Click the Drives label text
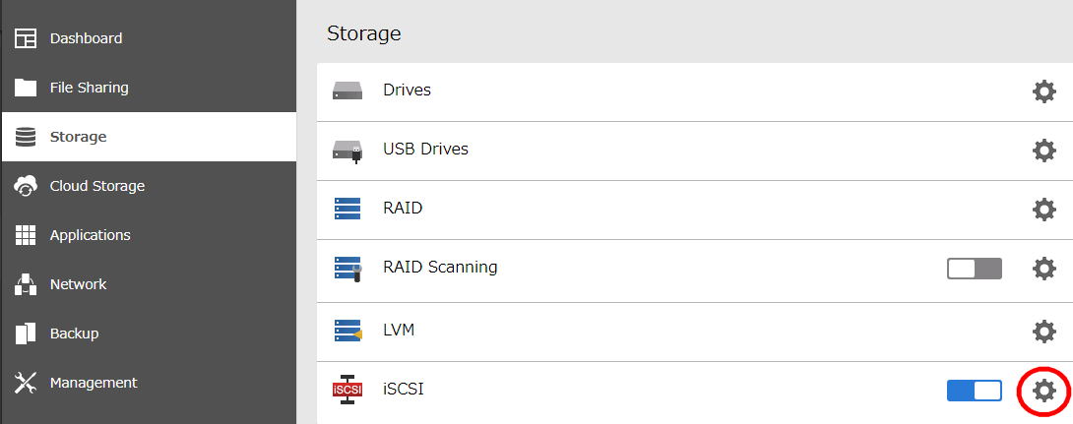The width and height of the screenshot is (1073, 424). pyautogui.click(x=407, y=91)
